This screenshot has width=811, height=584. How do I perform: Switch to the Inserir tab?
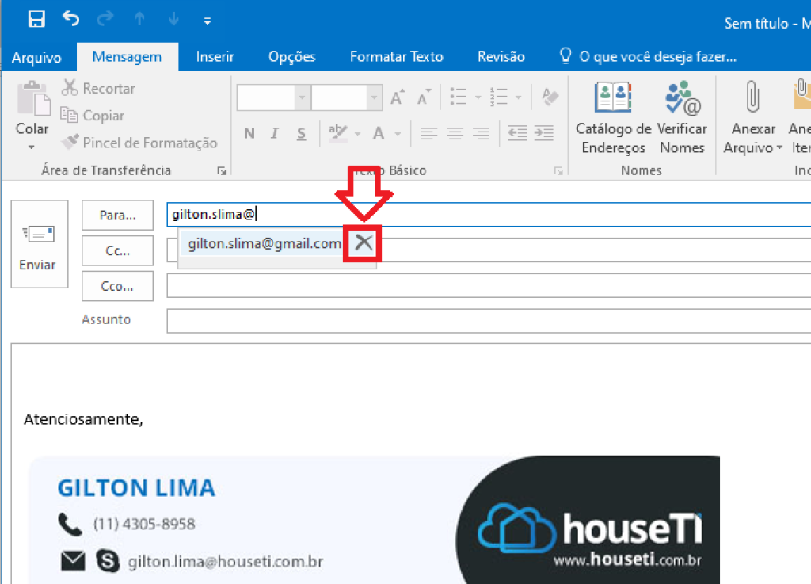tap(215, 57)
